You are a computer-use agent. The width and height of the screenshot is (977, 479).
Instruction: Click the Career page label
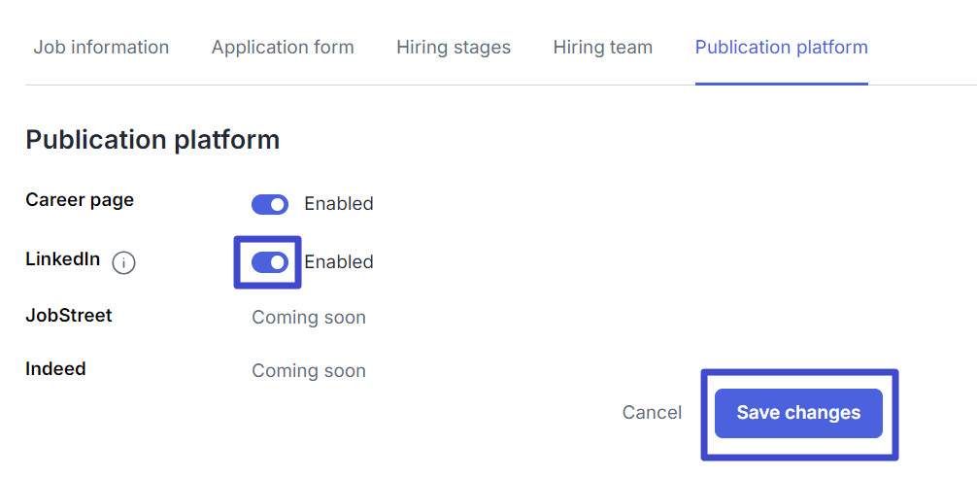80,200
